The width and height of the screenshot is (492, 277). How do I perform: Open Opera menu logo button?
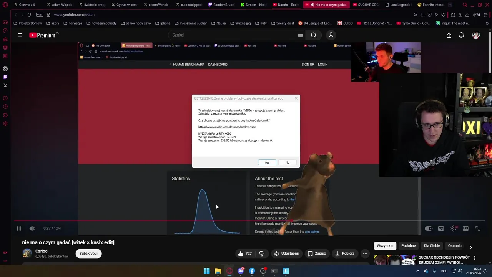[x=5, y=5]
